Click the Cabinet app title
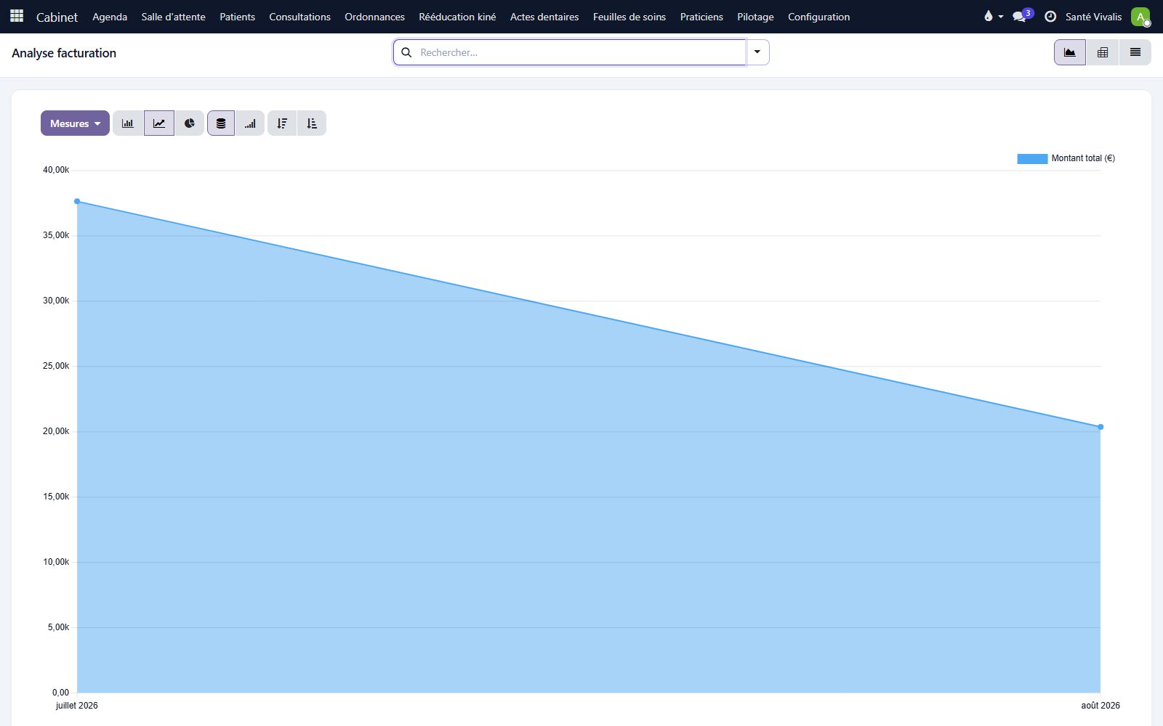 click(57, 17)
